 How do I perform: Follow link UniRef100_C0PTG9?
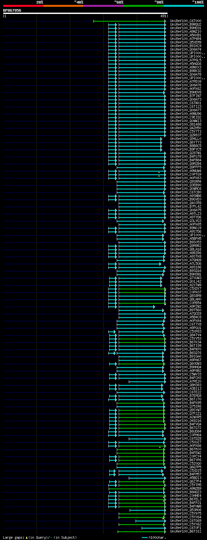[186, 175]
